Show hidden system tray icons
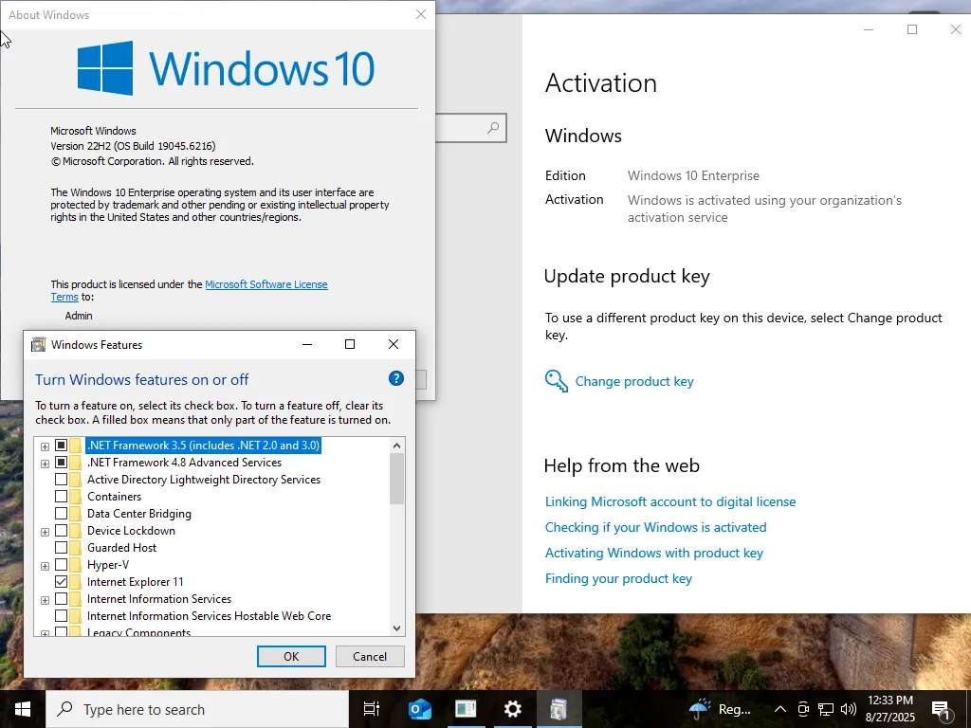The width and height of the screenshot is (971, 728). pyautogui.click(x=780, y=709)
